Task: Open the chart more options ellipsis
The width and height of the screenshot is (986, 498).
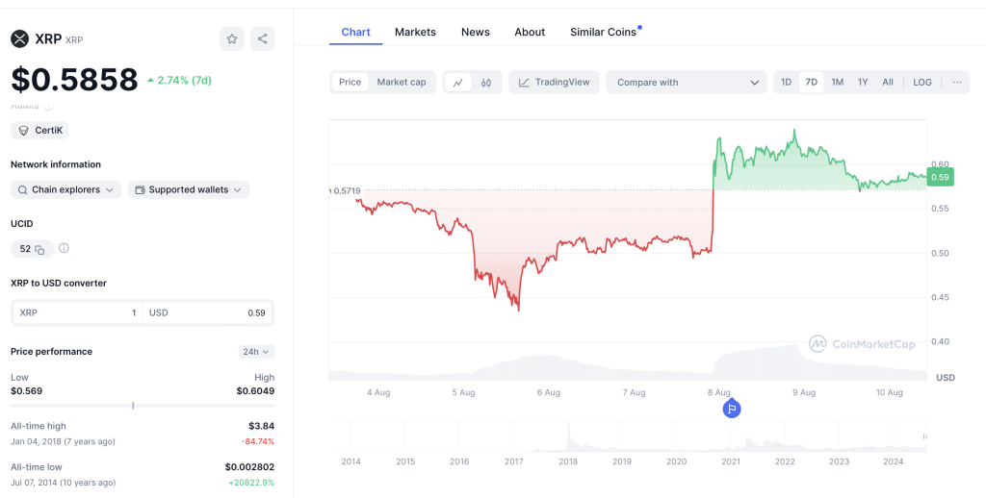Action: pyautogui.click(x=956, y=83)
